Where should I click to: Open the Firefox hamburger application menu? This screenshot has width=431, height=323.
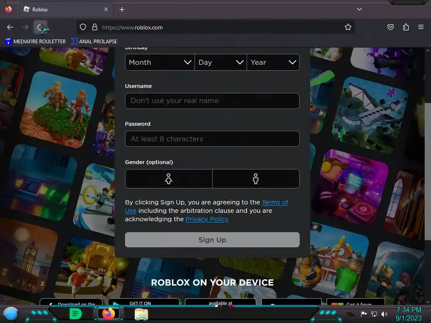[420, 27]
